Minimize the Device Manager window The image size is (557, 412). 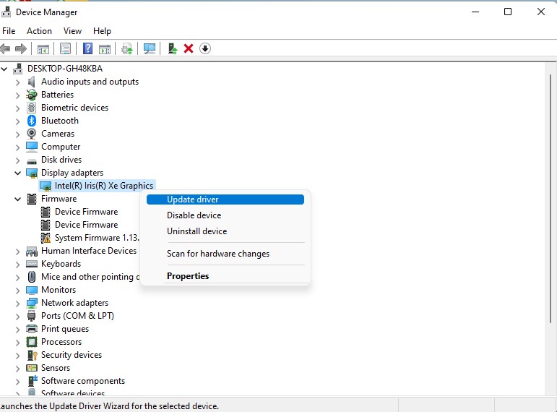click(475, 12)
